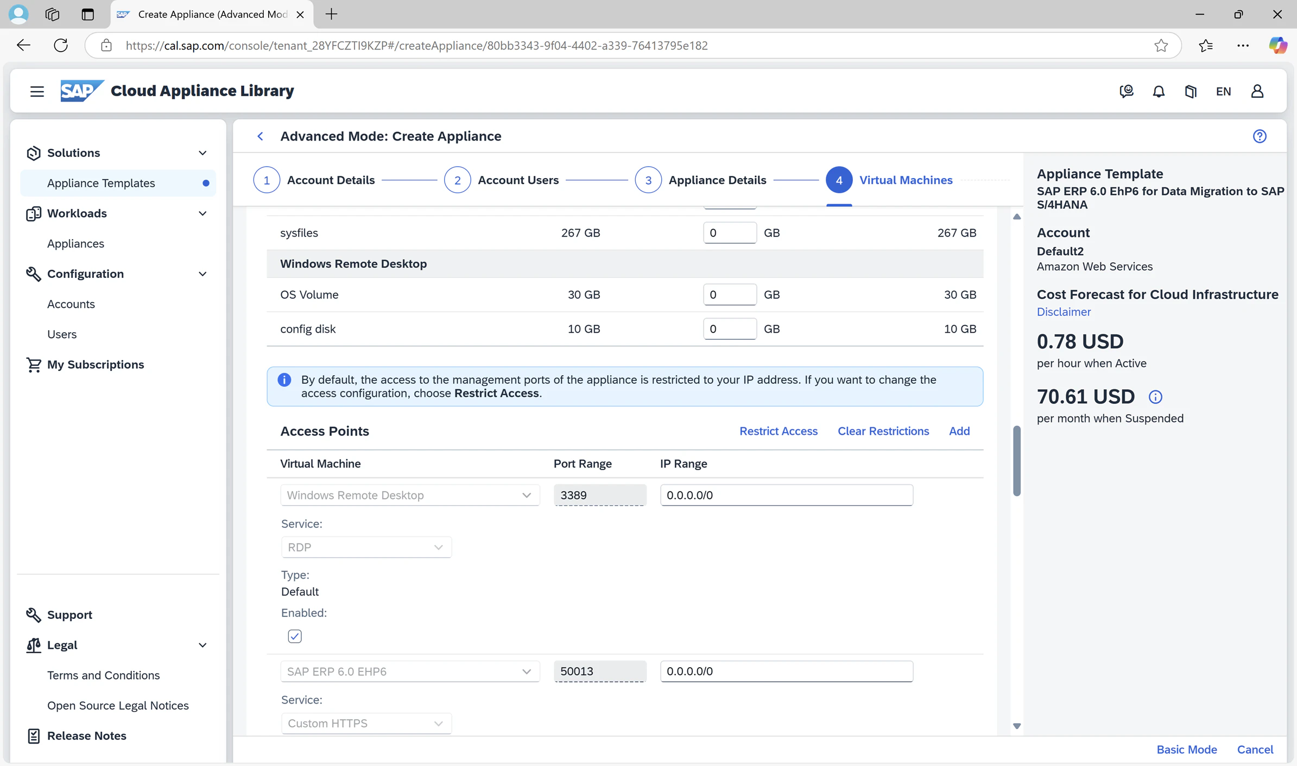
Task: Click the vertical scrollbar thumb in wizard
Action: (1017, 461)
